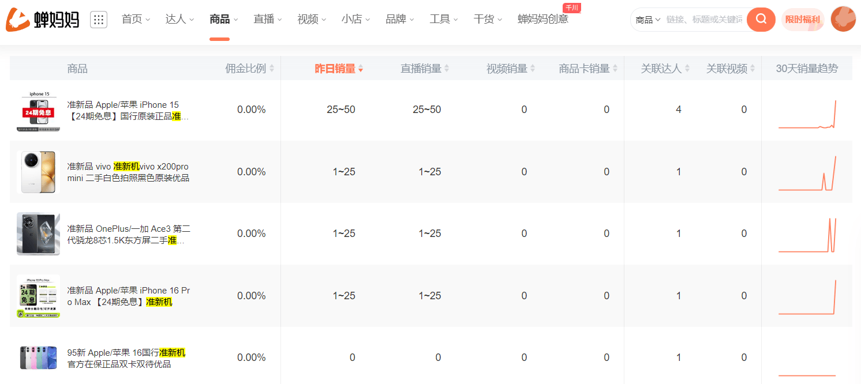Open OnePlus Ace3 product thumbnail
861x384 pixels.
click(x=38, y=234)
